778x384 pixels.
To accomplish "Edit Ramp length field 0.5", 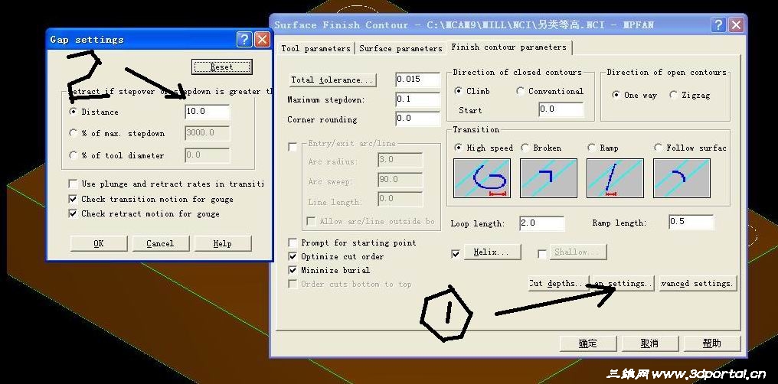I will [691, 222].
